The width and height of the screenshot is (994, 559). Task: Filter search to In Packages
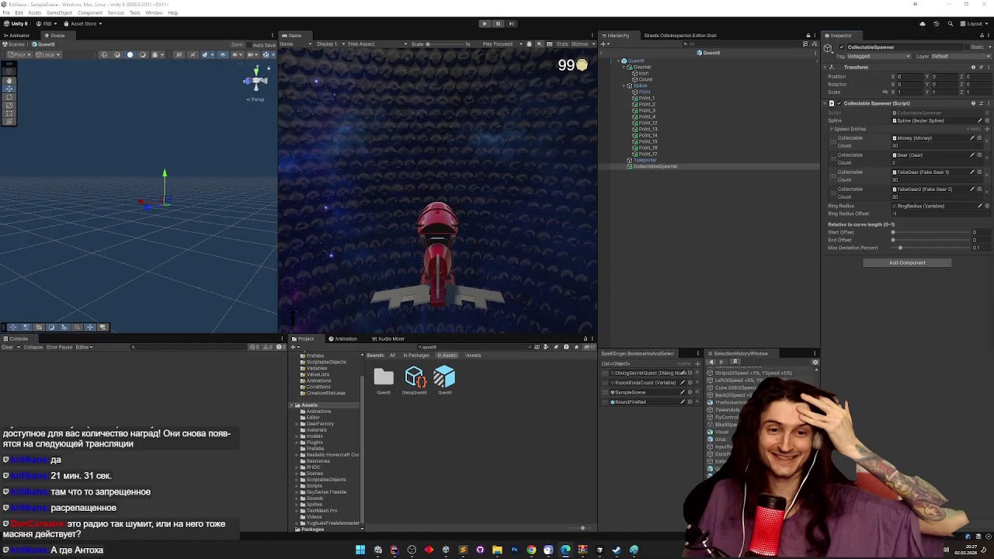(x=416, y=356)
